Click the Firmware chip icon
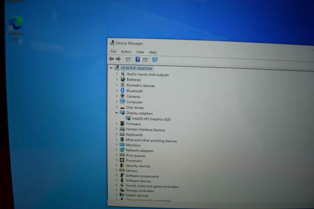Screen dimensions: 314x209 (122, 123)
